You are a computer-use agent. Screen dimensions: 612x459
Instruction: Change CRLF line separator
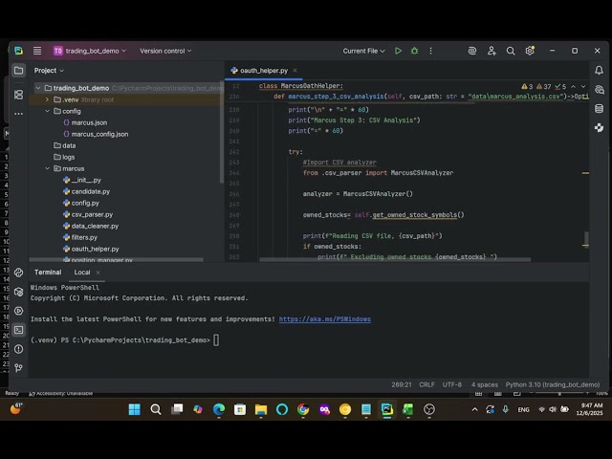pyautogui.click(x=426, y=384)
